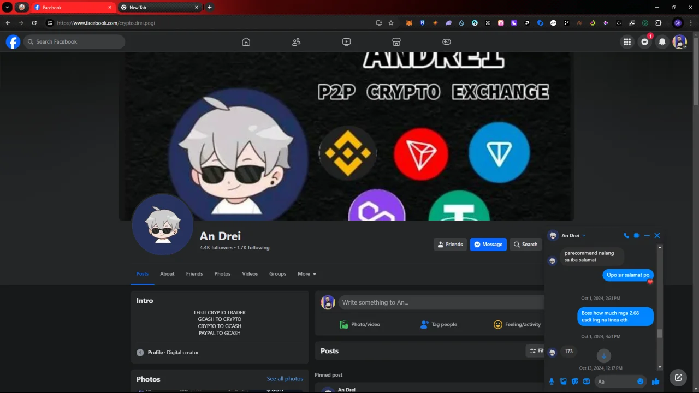Open the emoji picker in chat
Viewport: 699px width, 393px height.
(641, 382)
